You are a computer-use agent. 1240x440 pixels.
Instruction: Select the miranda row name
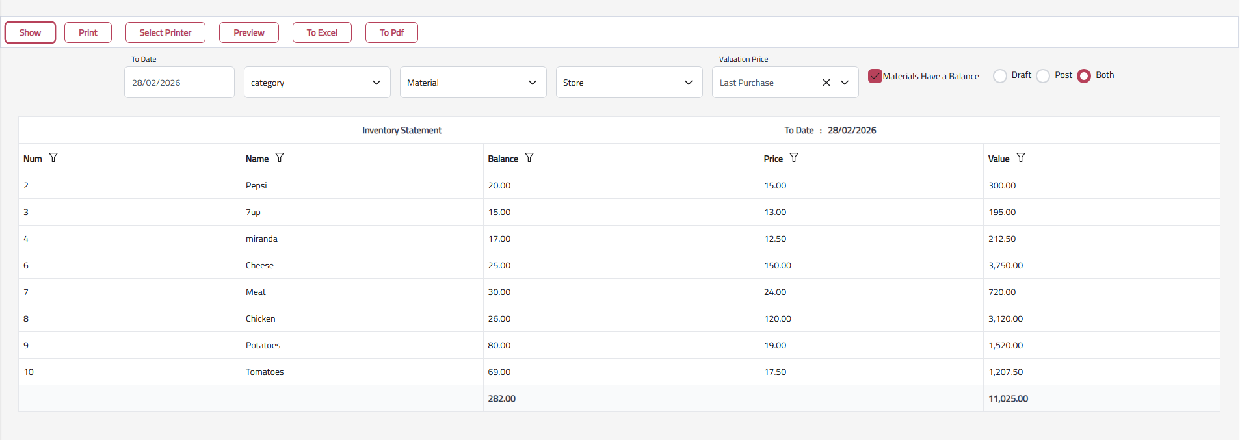pos(261,239)
